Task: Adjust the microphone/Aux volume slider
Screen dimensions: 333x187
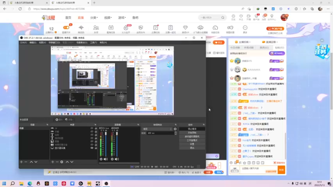Action: 106,144
